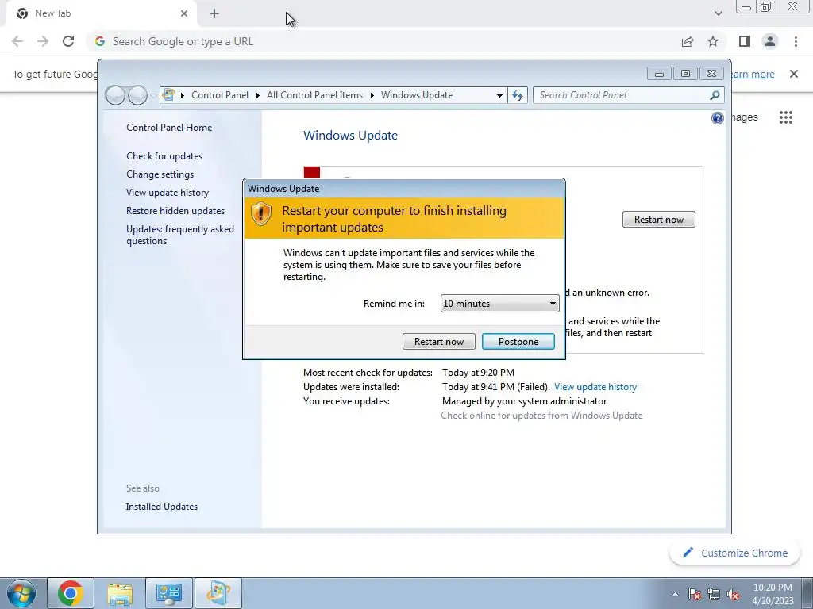Open Chrome's three-dot menu

(796, 41)
